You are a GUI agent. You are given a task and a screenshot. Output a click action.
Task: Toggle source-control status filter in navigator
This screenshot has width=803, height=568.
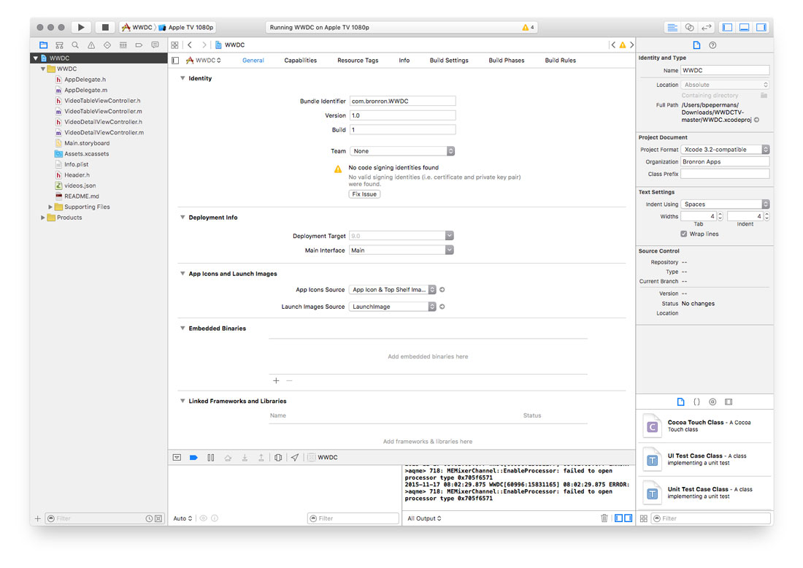click(x=158, y=518)
